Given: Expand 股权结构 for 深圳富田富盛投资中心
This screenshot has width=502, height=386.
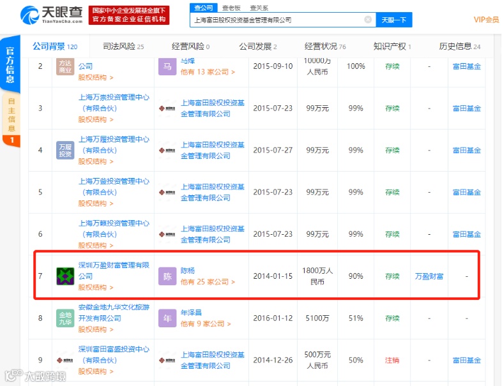Looking at the screenshot, I should click(96, 371).
